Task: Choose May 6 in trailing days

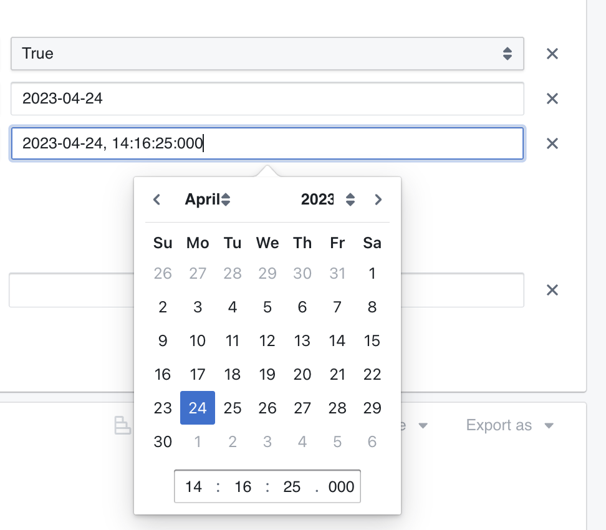Action: tap(372, 441)
